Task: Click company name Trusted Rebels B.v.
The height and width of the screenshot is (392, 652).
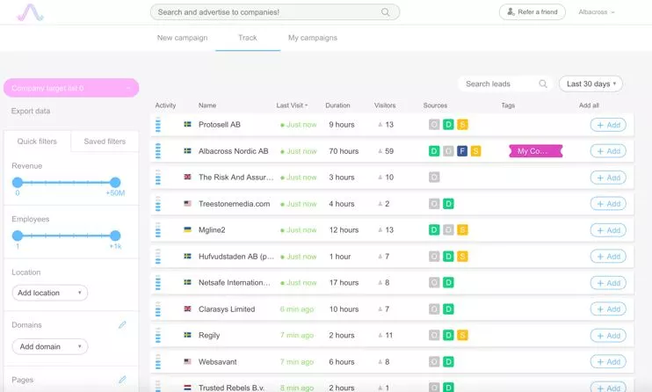Action: pos(231,388)
